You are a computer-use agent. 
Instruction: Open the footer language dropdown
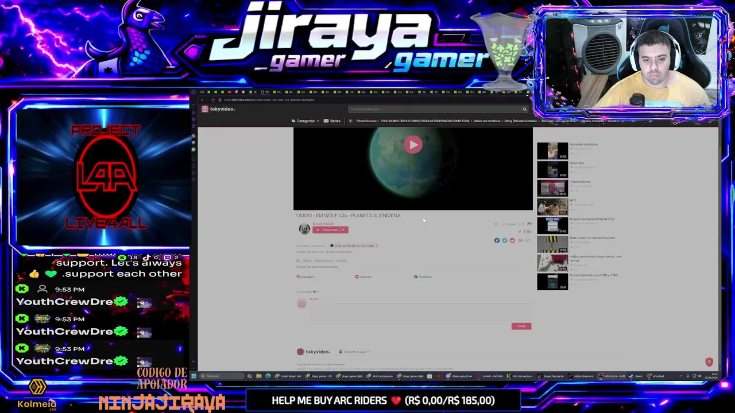click(354, 352)
